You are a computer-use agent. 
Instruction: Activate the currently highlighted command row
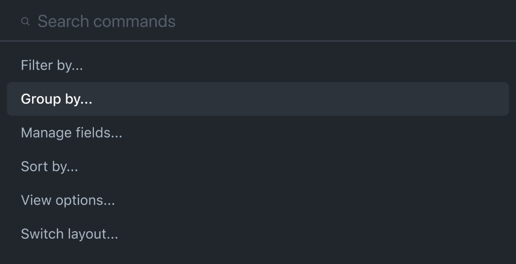coord(258,99)
